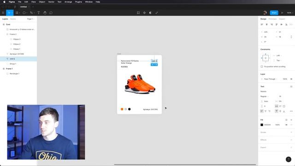
Task: Select the Move tool in toolbar
Action: coord(9,13)
